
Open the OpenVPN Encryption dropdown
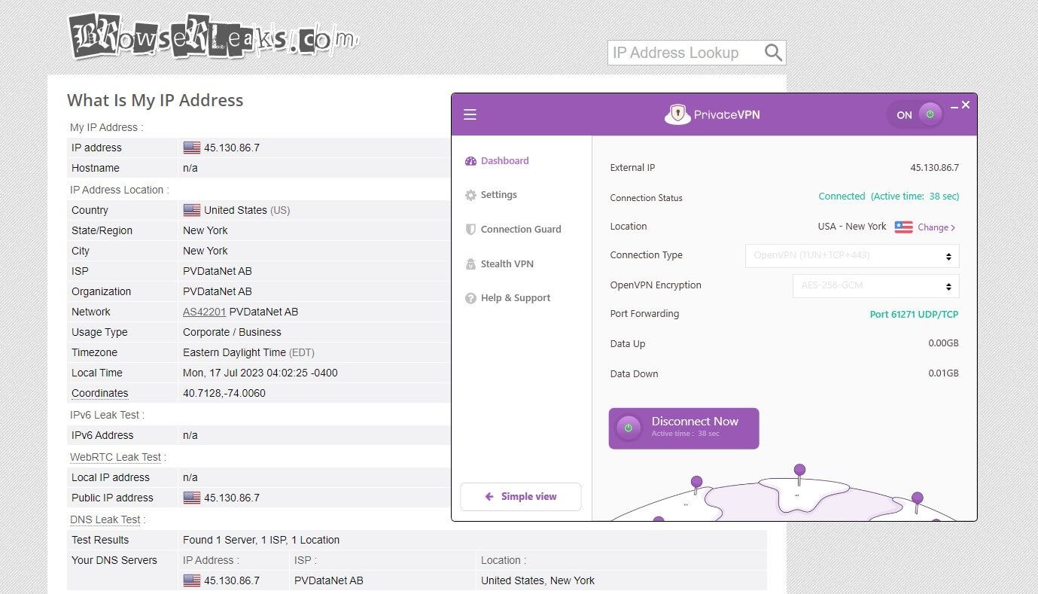[x=876, y=286]
